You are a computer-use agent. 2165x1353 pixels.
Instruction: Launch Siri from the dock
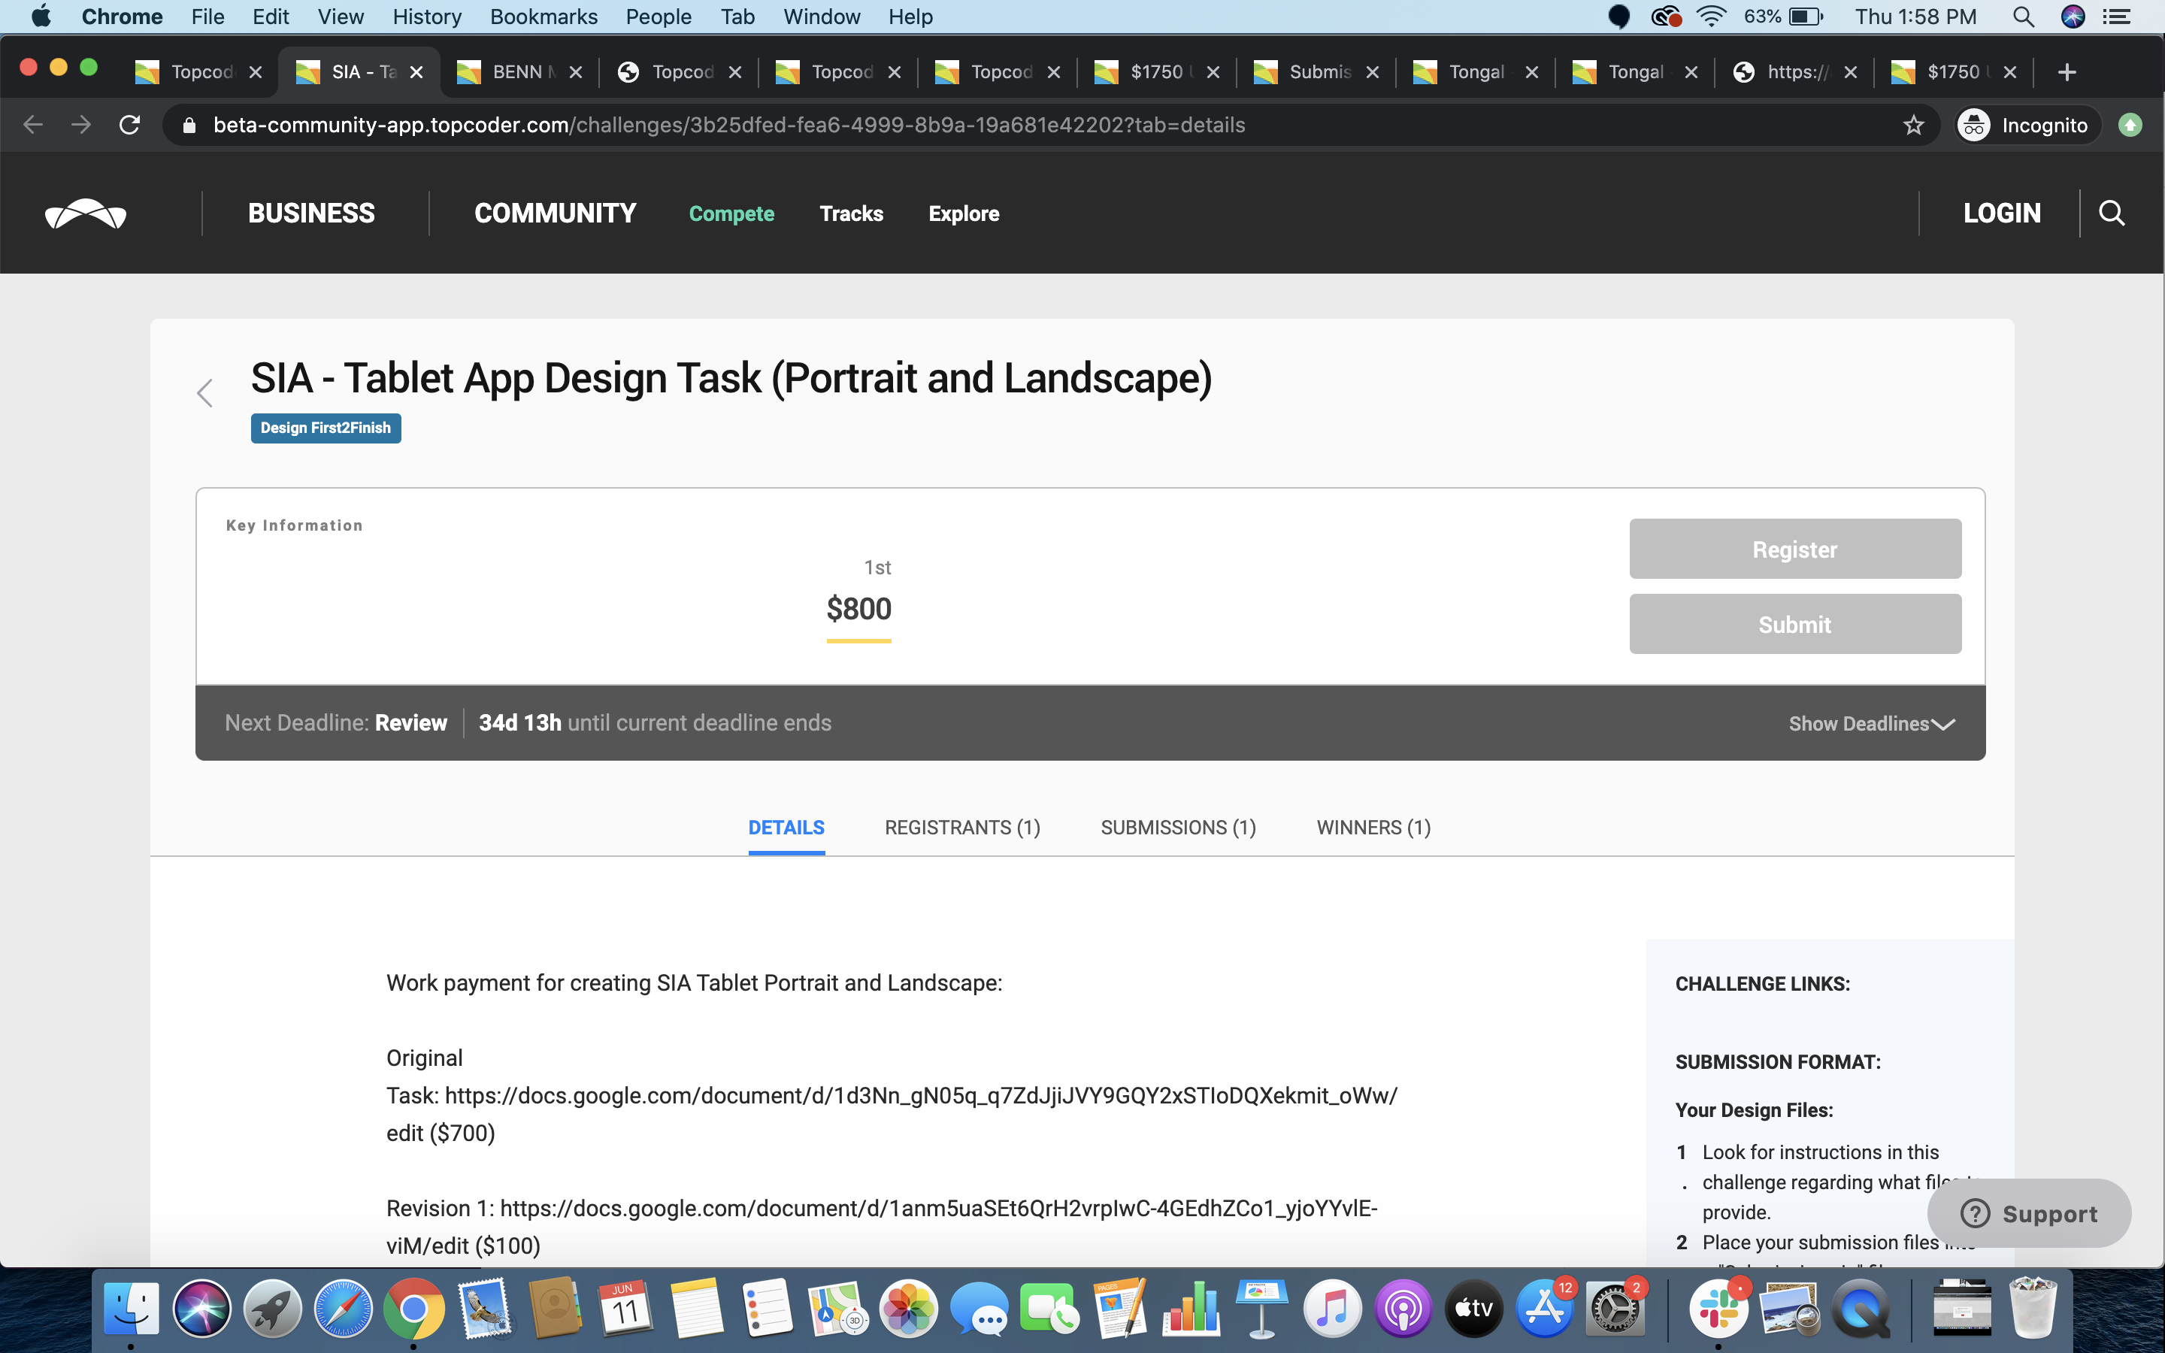click(202, 1308)
